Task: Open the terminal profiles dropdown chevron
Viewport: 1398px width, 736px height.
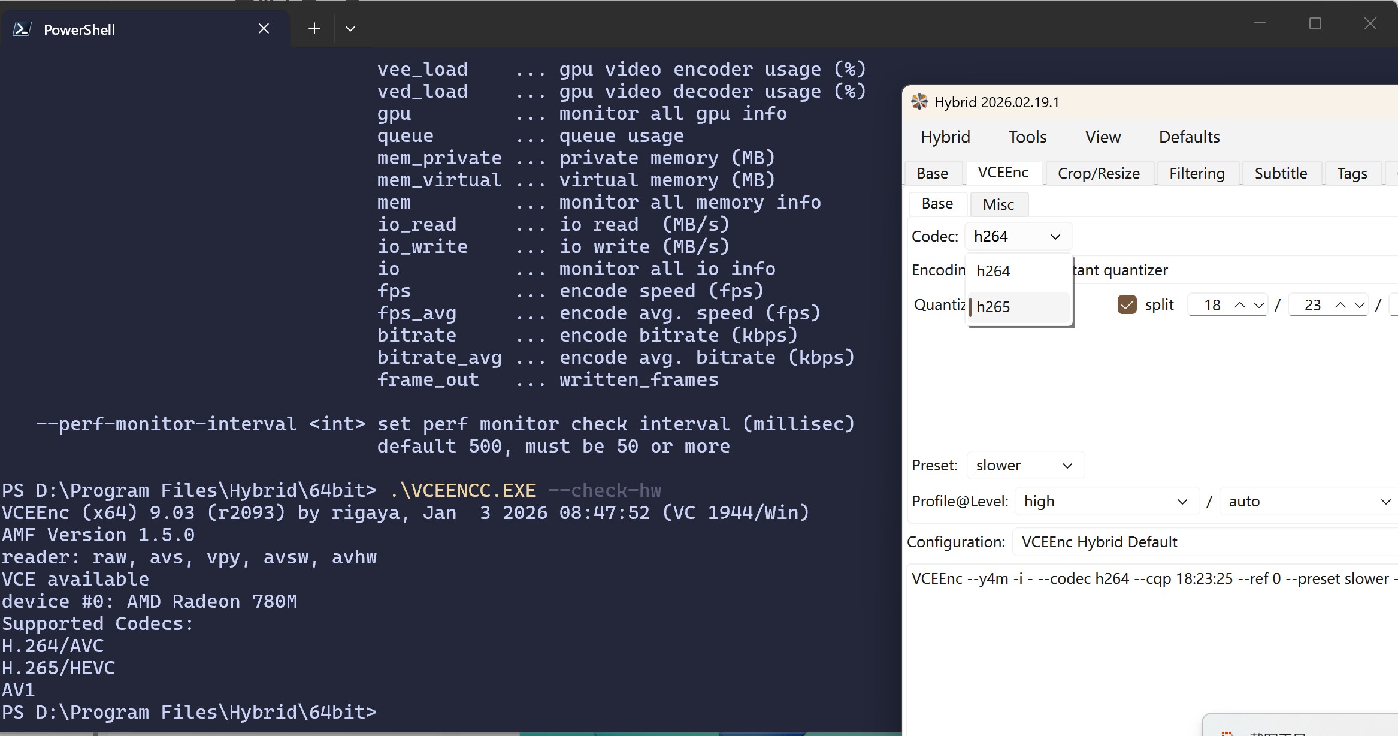Action: click(350, 28)
